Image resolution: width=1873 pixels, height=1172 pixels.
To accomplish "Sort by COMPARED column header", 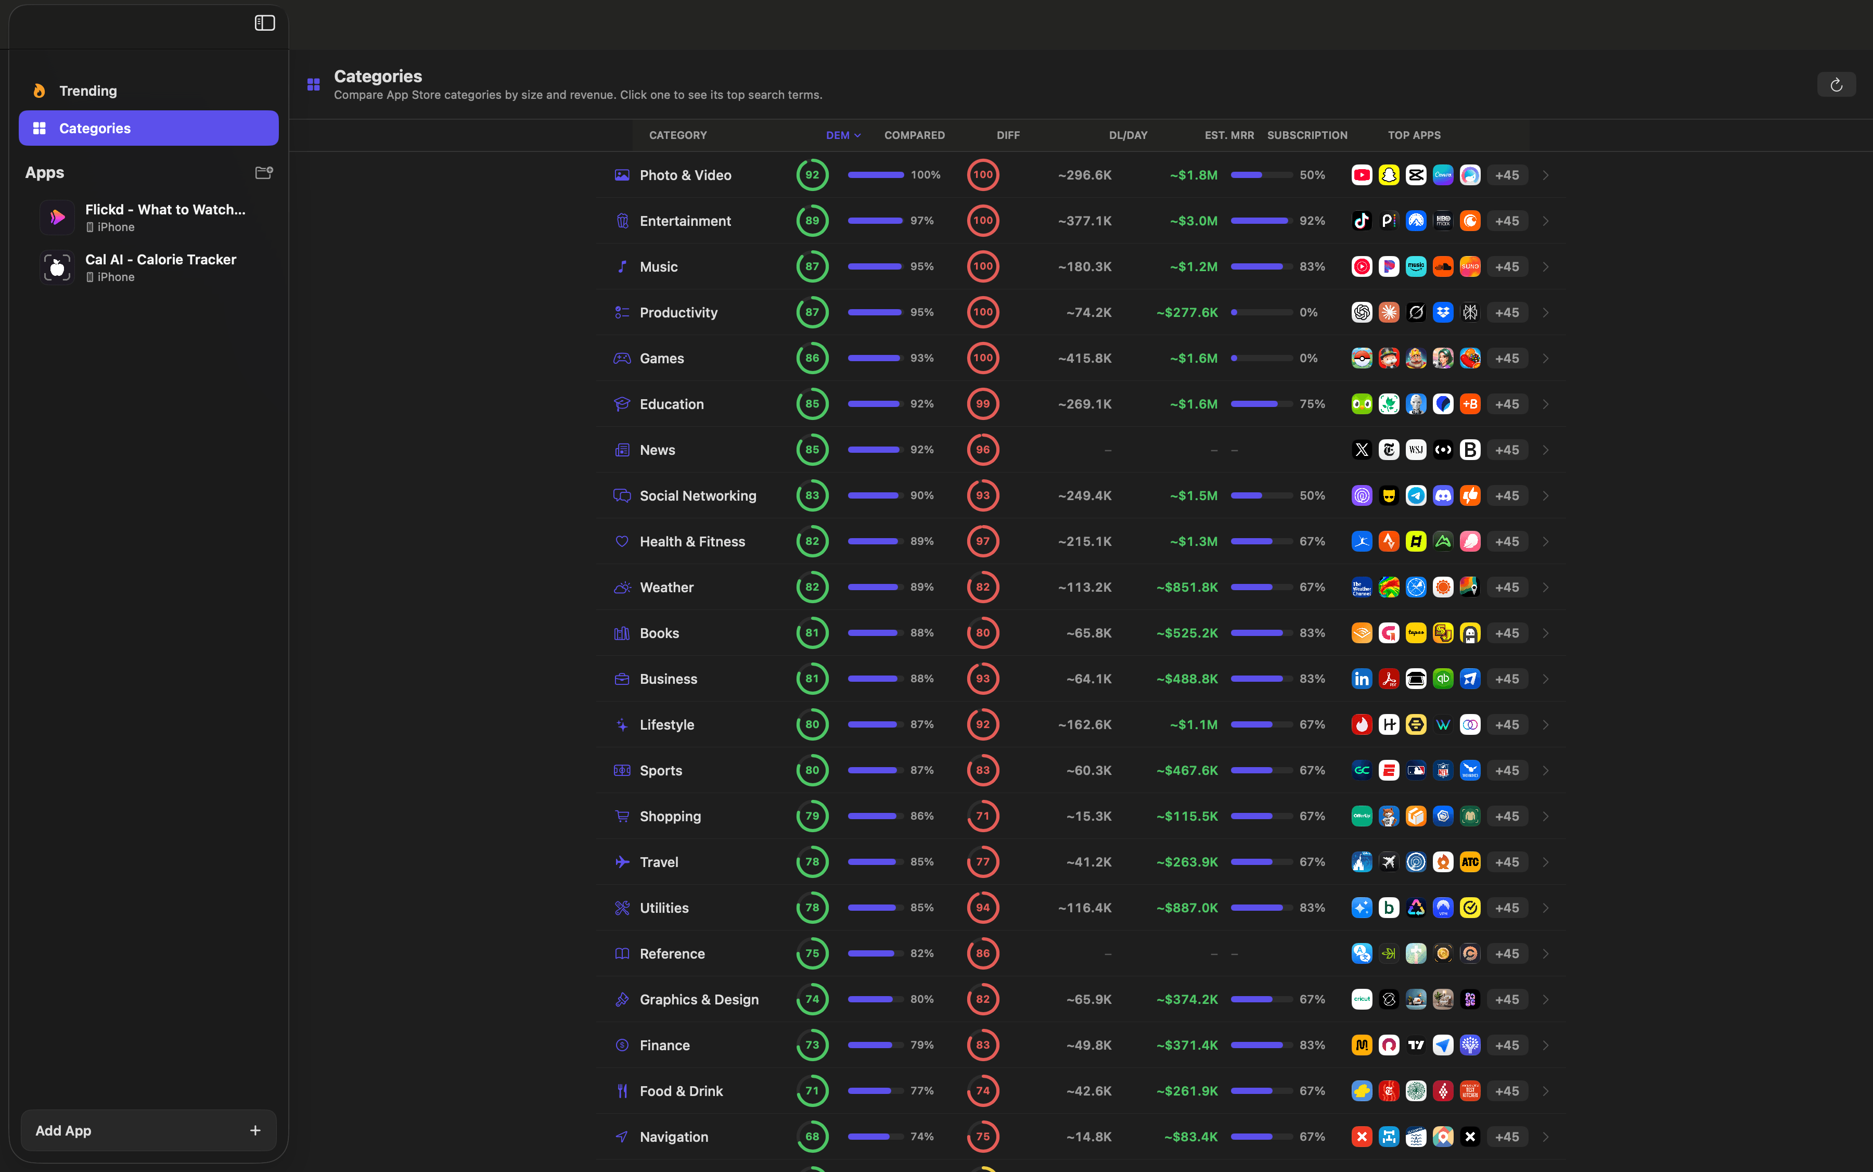I will coord(915,135).
